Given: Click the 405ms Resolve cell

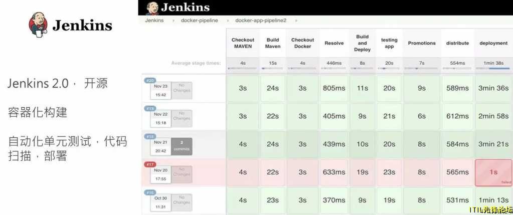Looking at the screenshot, I should tap(334, 116).
